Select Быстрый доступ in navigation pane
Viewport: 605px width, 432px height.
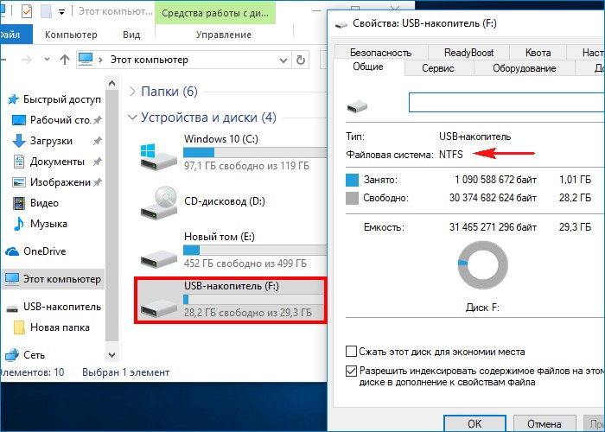pos(61,99)
